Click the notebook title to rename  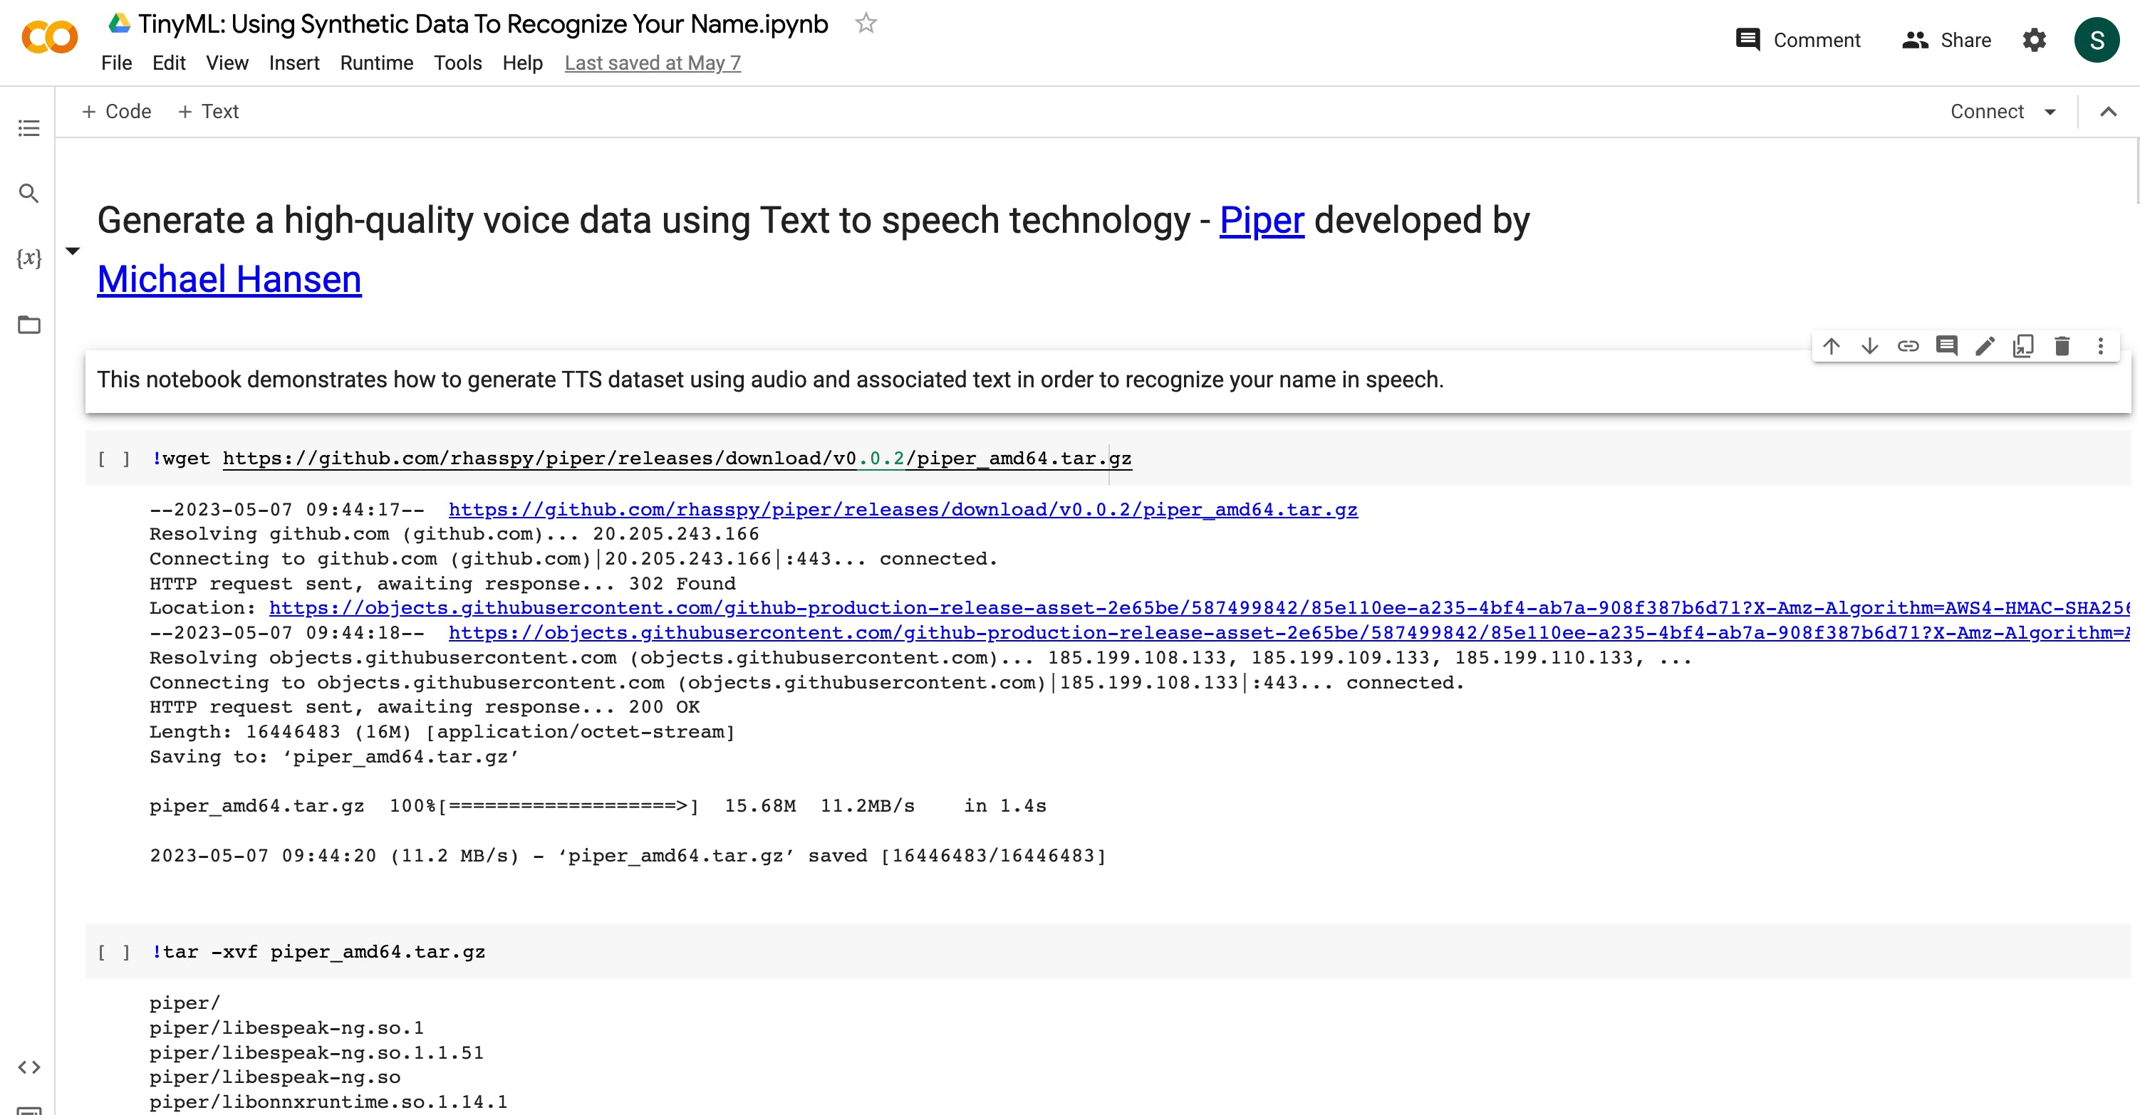click(x=483, y=24)
